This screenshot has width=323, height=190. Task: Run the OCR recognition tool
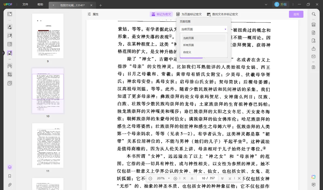[314, 25]
